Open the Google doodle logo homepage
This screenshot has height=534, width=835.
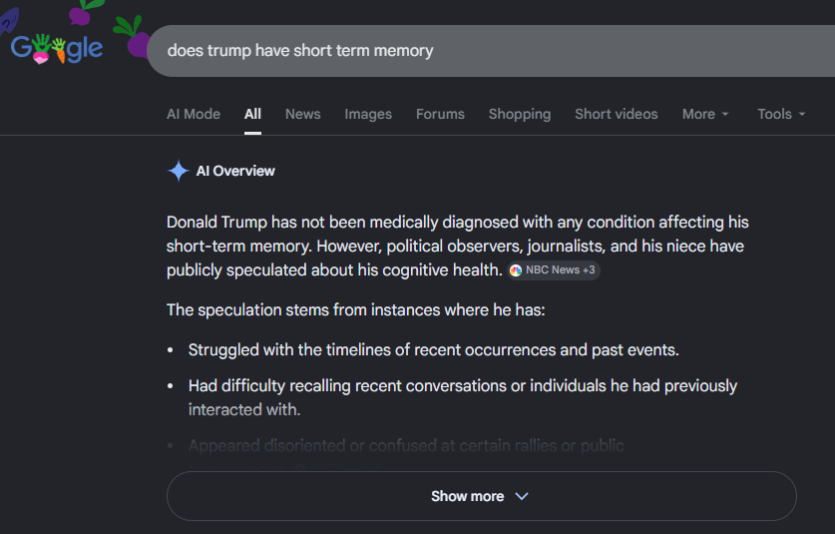pos(57,49)
